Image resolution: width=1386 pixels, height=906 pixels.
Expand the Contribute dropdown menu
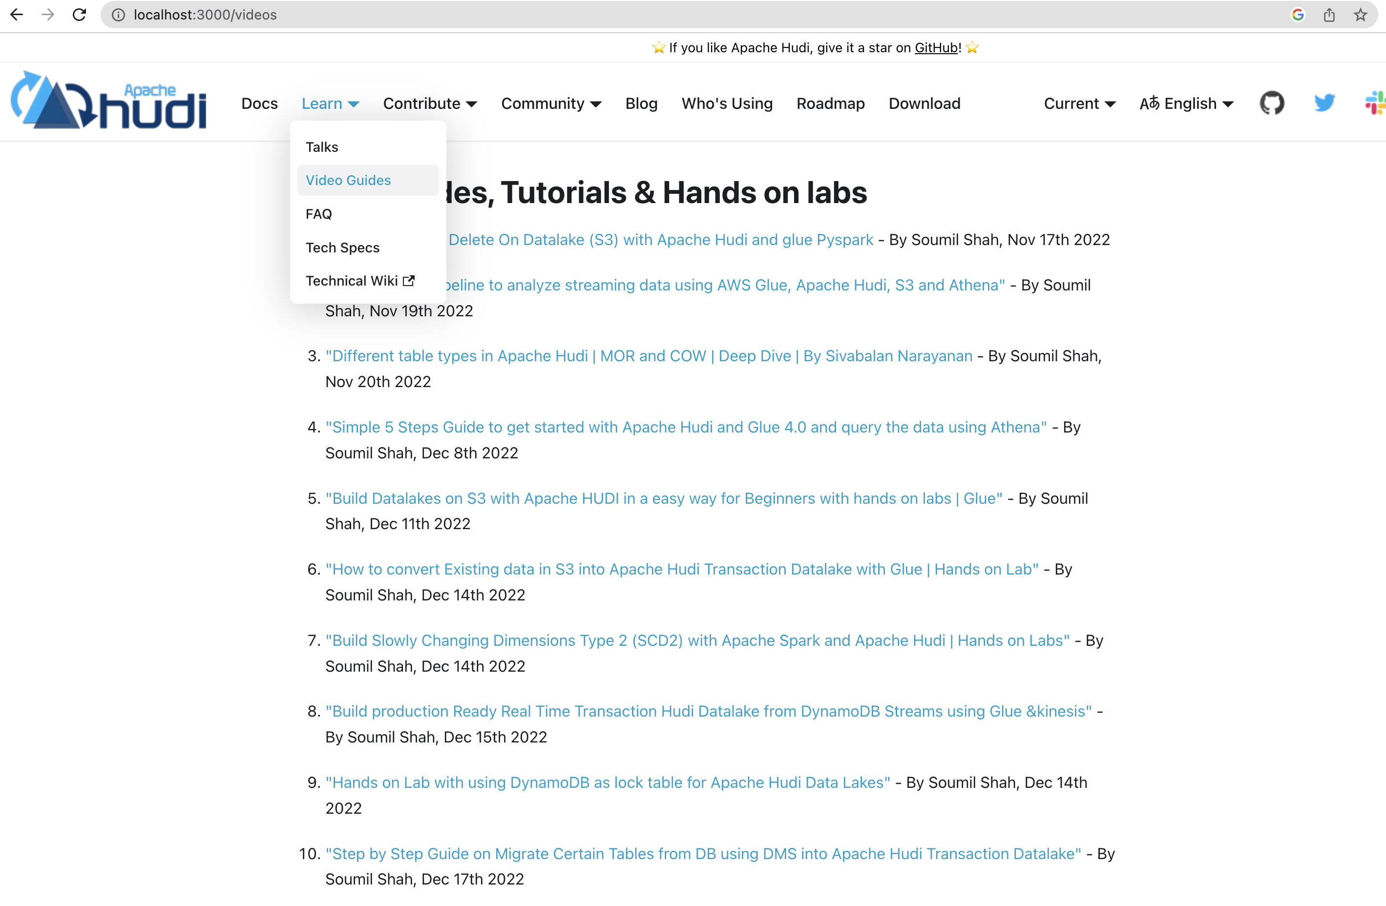[x=430, y=103]
